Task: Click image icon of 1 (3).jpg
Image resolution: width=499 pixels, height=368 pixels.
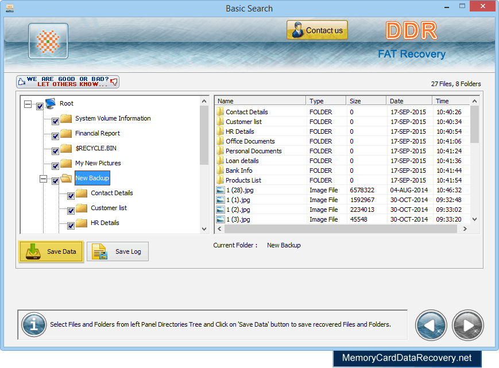Action: point(221,219)
